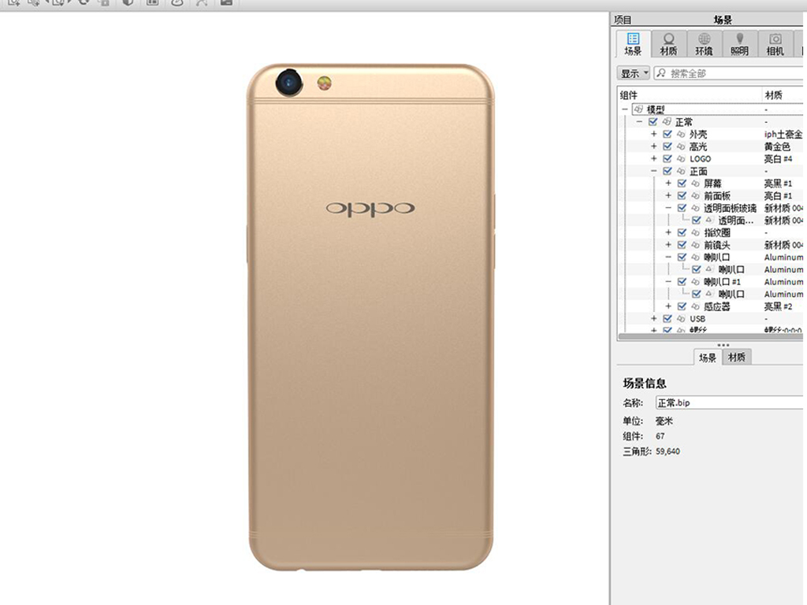The width and height of the screenshot is (807, 605).
Task: Click the group icon beside 透明面板玻璃
Action: (696, 208)
